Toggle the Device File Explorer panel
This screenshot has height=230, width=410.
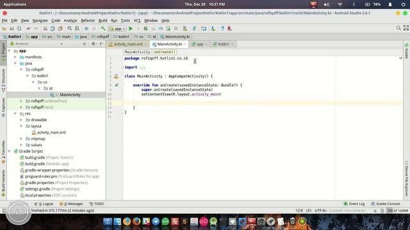407,178
